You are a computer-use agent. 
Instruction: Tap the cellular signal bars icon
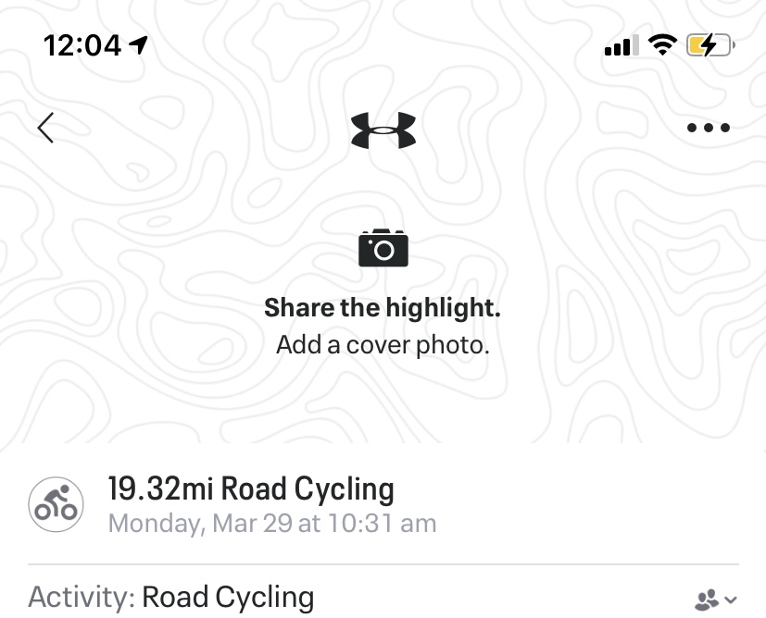622,45
